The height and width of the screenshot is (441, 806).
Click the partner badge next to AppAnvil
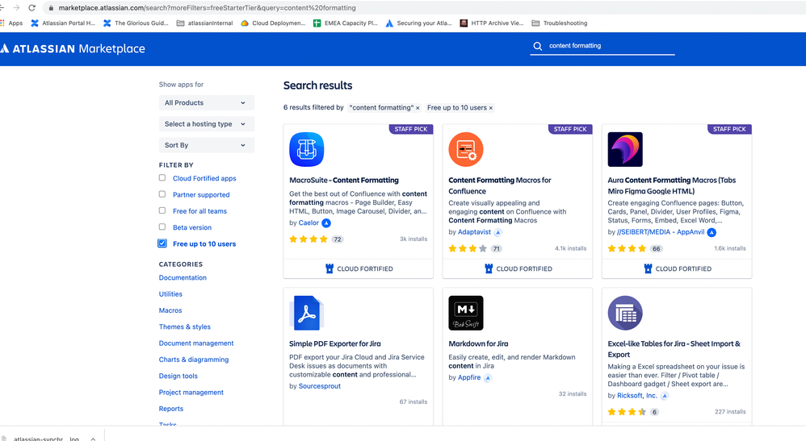[x=712, y=232]
